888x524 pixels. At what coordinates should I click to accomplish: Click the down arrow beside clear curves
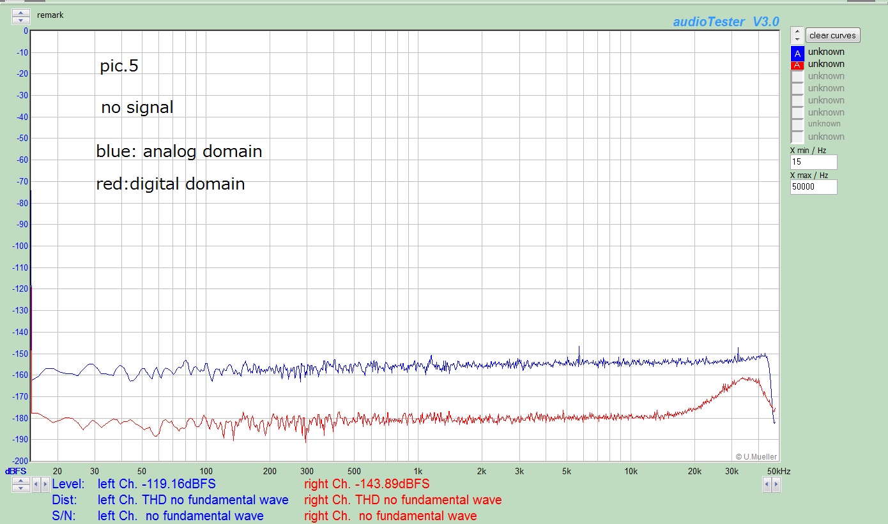[797, 40]
